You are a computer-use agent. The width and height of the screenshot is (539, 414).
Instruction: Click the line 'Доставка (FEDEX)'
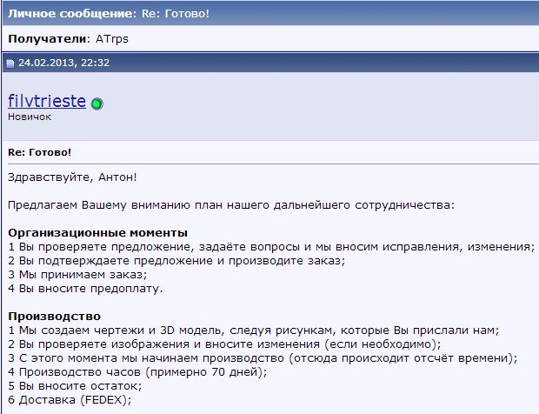70,400
